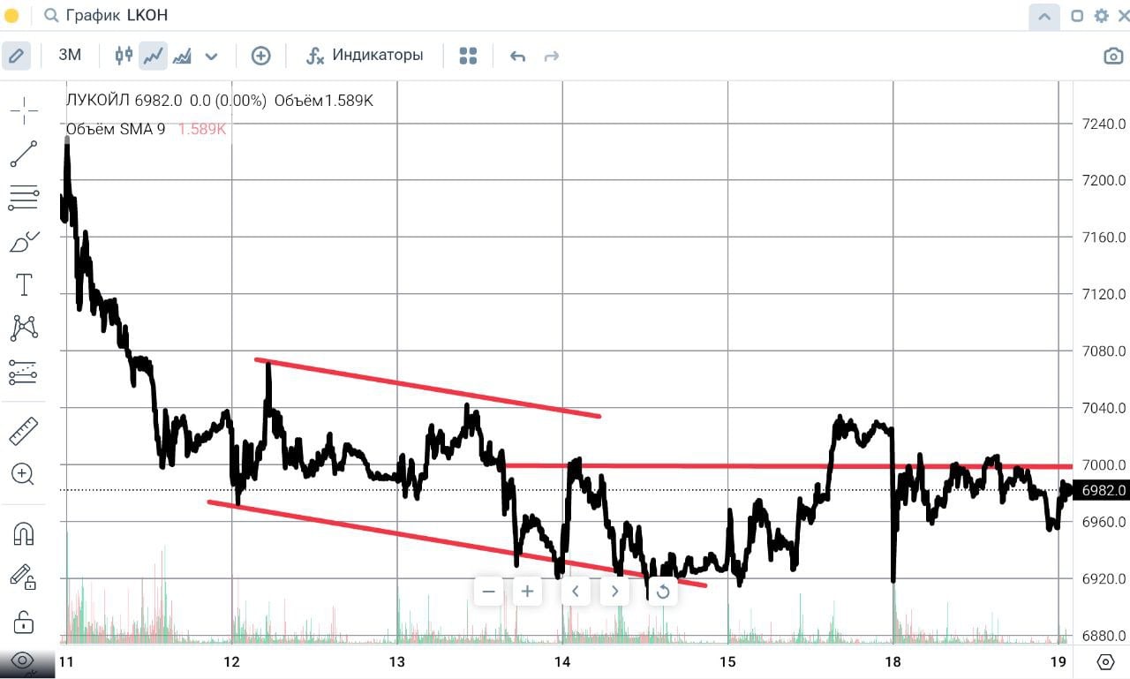Select the trend line drawing tool
The height and width of the screenshot is (679, 1130).
[x=24, y=154]
